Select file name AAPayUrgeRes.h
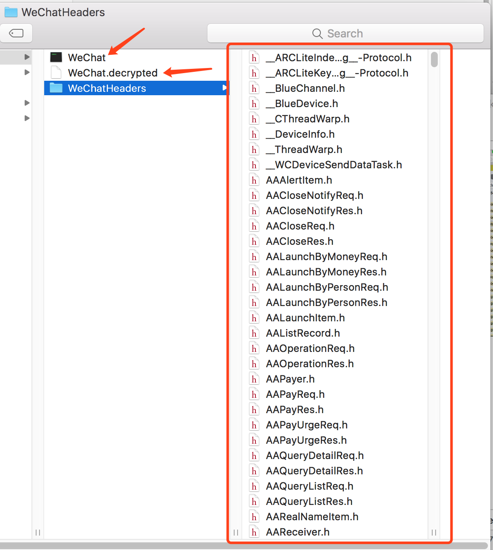The image size is (493, 550). click(306, 440)
